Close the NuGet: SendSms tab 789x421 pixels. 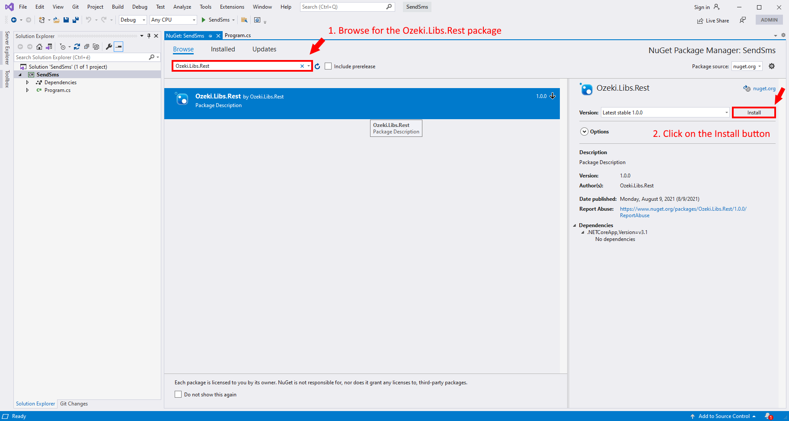click(x=218, y=36)
